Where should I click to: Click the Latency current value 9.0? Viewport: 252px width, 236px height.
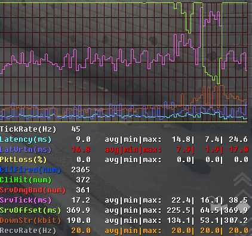tap(84, 139)
